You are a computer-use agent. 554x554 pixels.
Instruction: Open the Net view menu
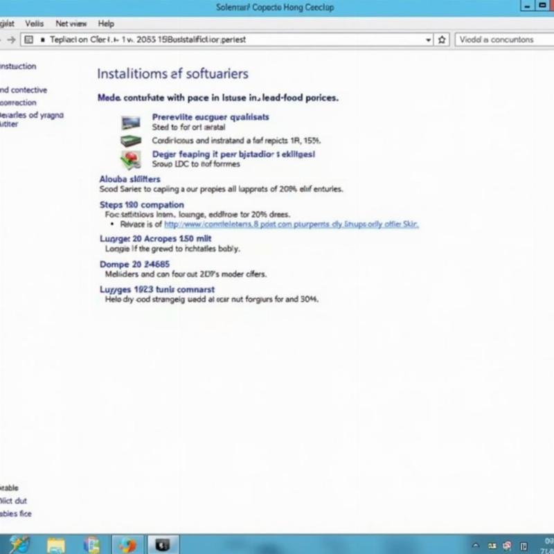(71, 24)
